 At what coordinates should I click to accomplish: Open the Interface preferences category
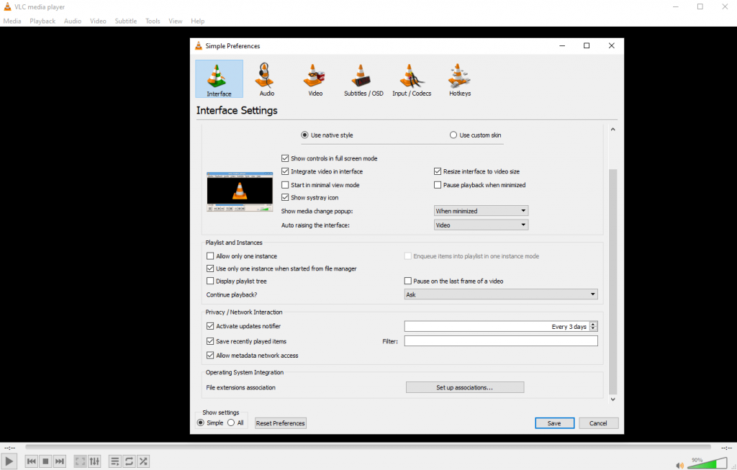click(219, 78)
